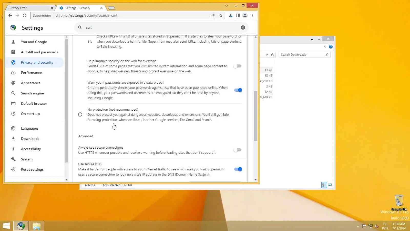This screenshot has width=410, height=231.
Task: Enable 'Help improve security on the web' toggle
Action: point(237,66)
